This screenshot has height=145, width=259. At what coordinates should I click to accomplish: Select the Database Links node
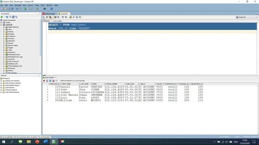pyautogui.click(x=13, y=64)
